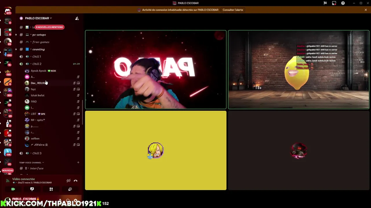Open the server icon with 42 badge

tap(8, 133)
